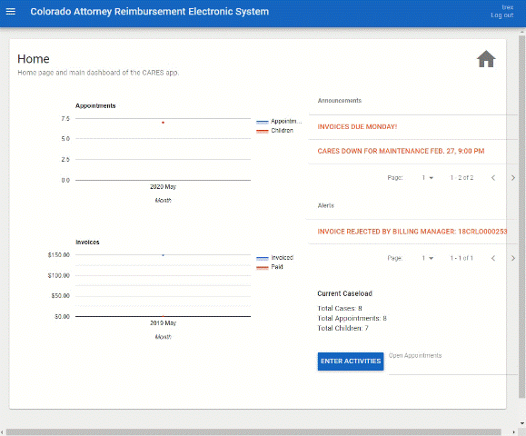Screen dimensions: 526x436
Task: Go to next announcements page arrow
Action: pos(513,178)
